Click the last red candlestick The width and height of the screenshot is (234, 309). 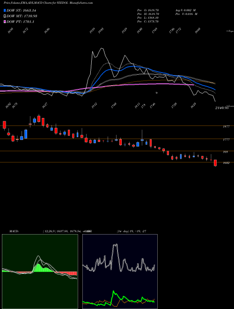215,163
